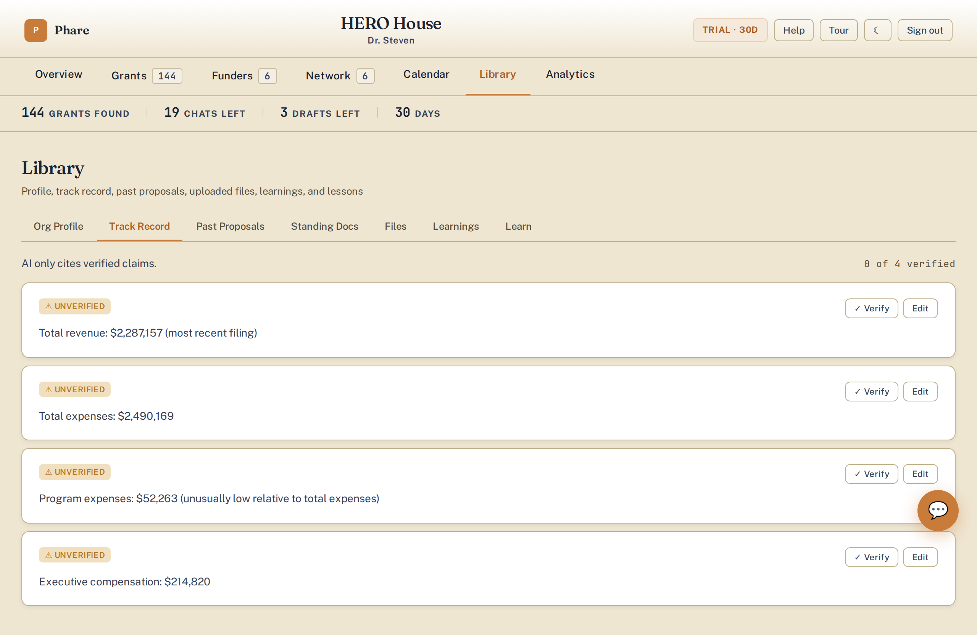Click UNVERIFIED badge on Total expenses card
The image size is (977, 635).
pos(75,389)
